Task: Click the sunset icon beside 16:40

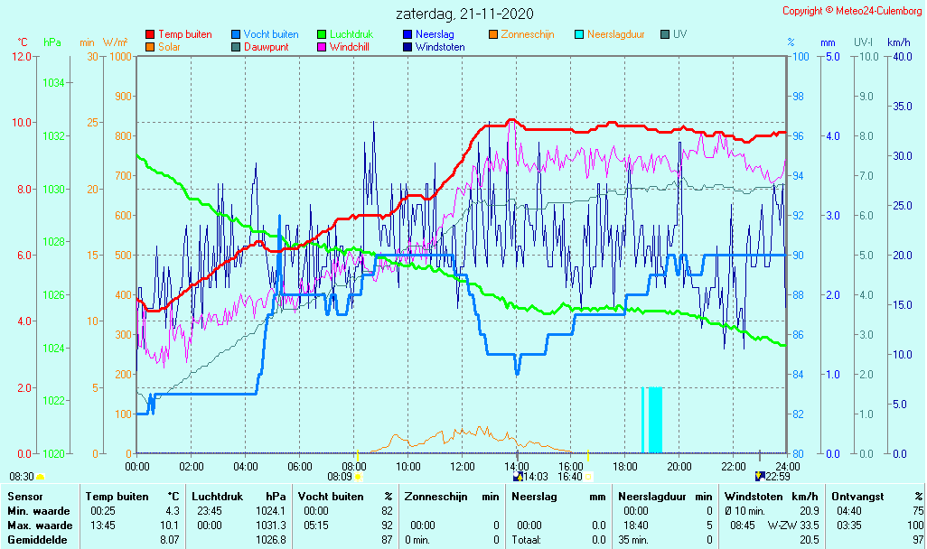Action: coord(588,476)
